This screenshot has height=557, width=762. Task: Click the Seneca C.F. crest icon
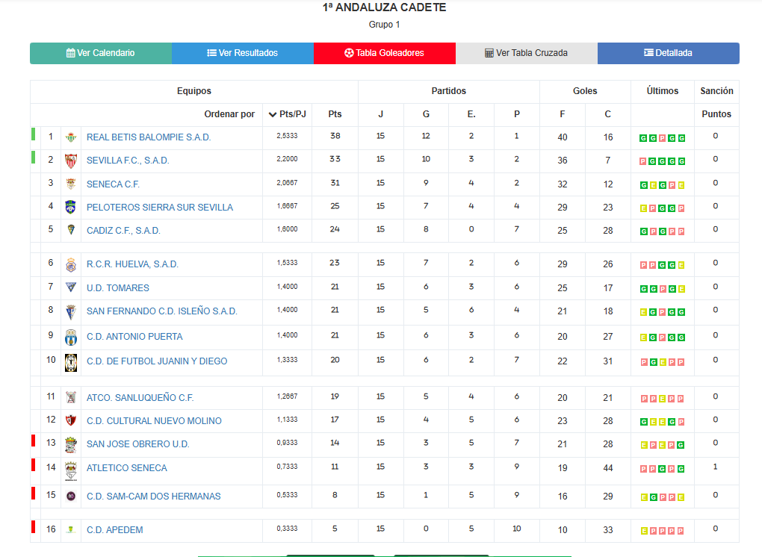click(71, 184)
